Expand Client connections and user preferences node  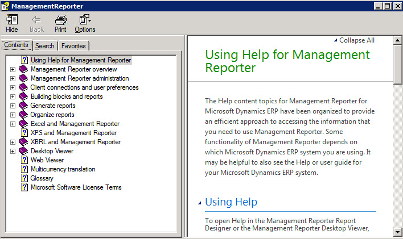tap(13, 87)
